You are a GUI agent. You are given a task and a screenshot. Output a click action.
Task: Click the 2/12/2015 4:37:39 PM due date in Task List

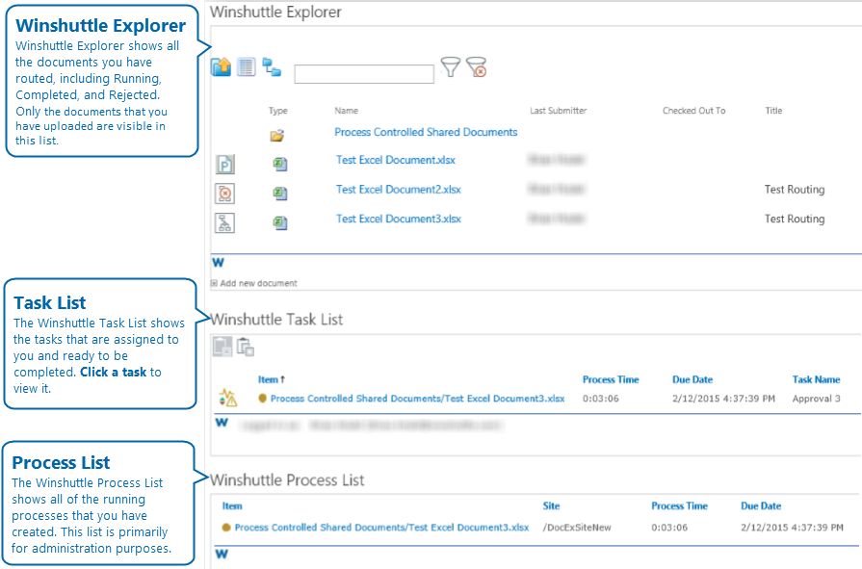tap(724, 399)
